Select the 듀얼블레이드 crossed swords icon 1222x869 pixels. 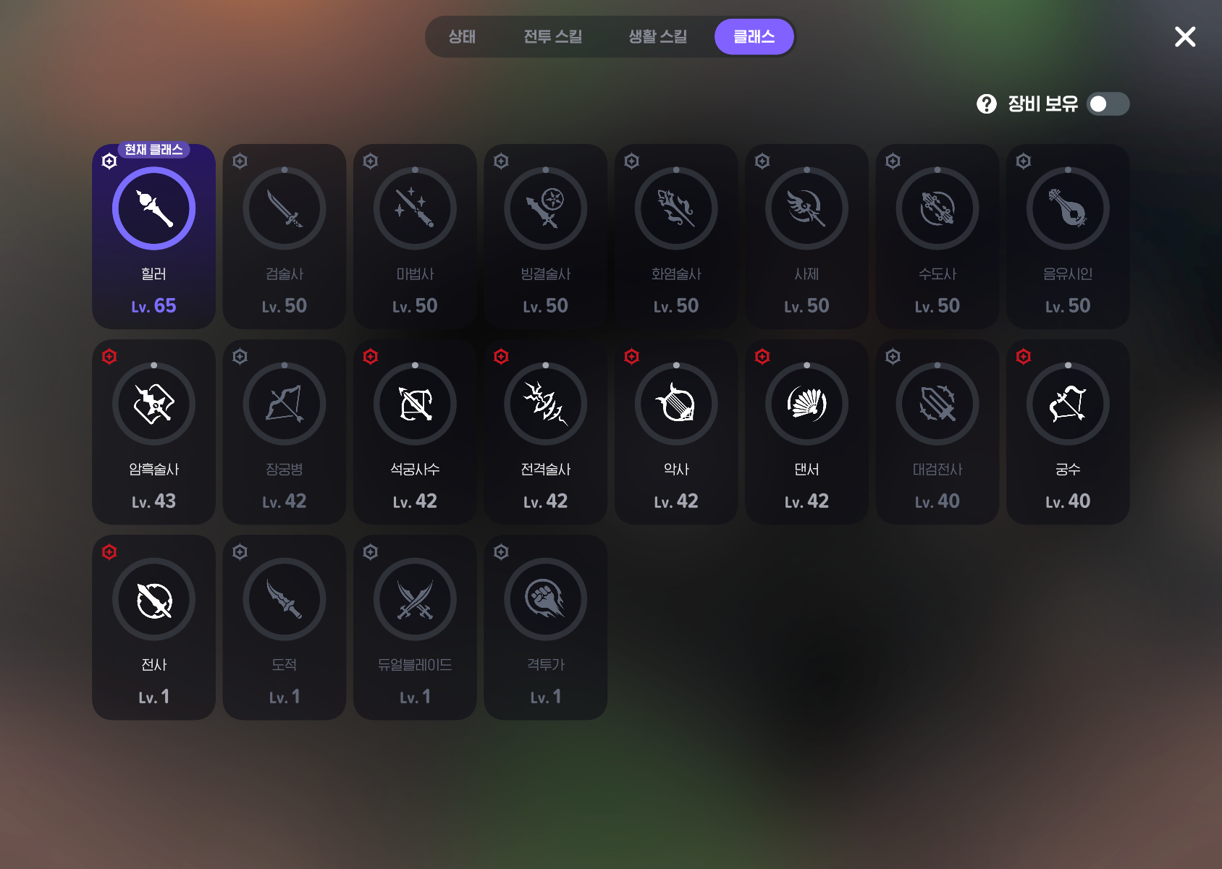(x=415, y=599)
